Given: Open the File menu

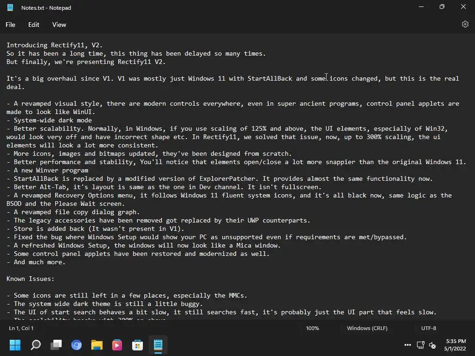Looking at the screenshot, I should click(x=10, y=25).
